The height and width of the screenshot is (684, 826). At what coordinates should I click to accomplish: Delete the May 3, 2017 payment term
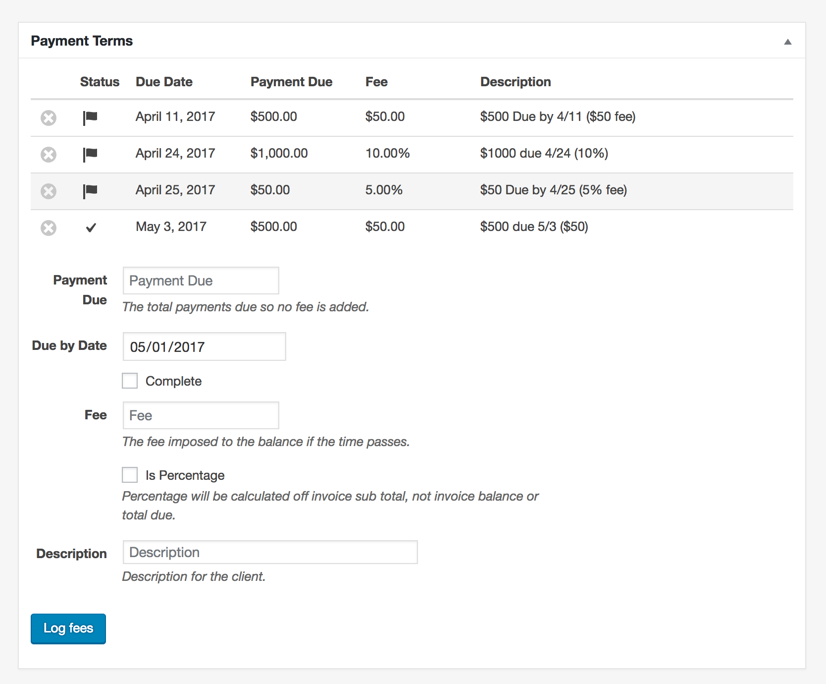pos(48,228)
